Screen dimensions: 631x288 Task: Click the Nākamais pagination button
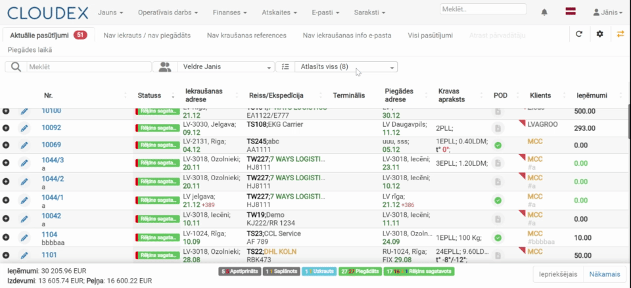coord(605,274)
